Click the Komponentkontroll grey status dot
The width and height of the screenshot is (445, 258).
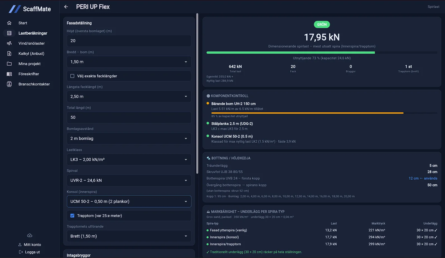(208, 96)
